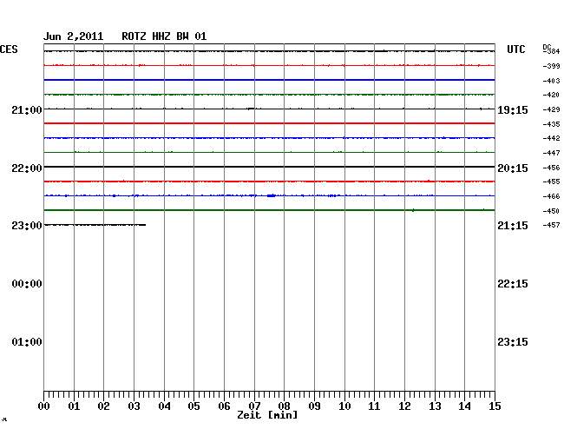Click minute tick label 11
The width and height of the screenshot is (564, 429).
[x=374, y=406]
